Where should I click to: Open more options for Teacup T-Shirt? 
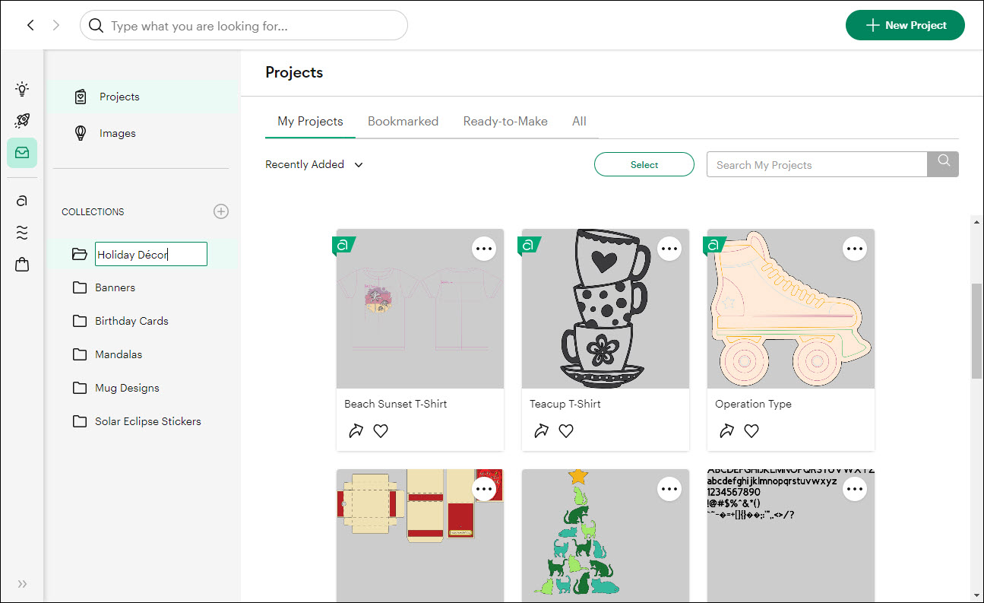coord(669,249)
